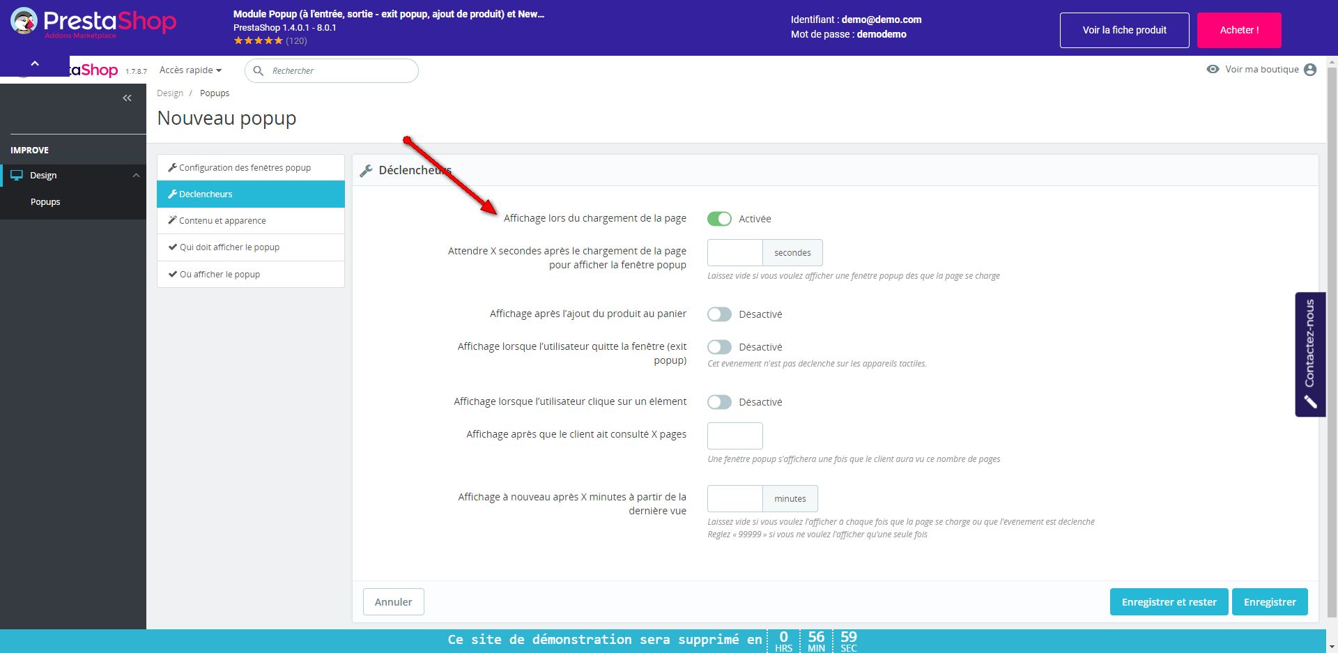The height and width of the screenshot is (653, 1338).
Task: Select the Déclencheurs tab
Action: point(251,194)
